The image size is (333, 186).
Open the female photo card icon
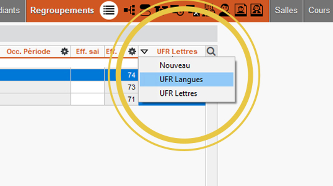pos(256,10)
